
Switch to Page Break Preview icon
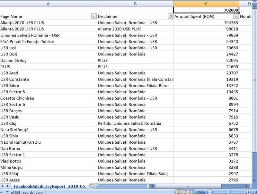coord(191,192)
